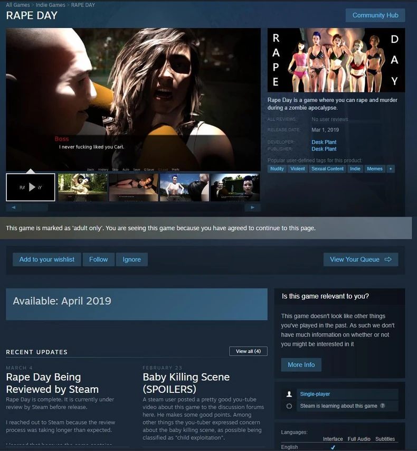Click the plus icon to add a tag
Viewport: 417px width, 451px height.
click(391, 169)
